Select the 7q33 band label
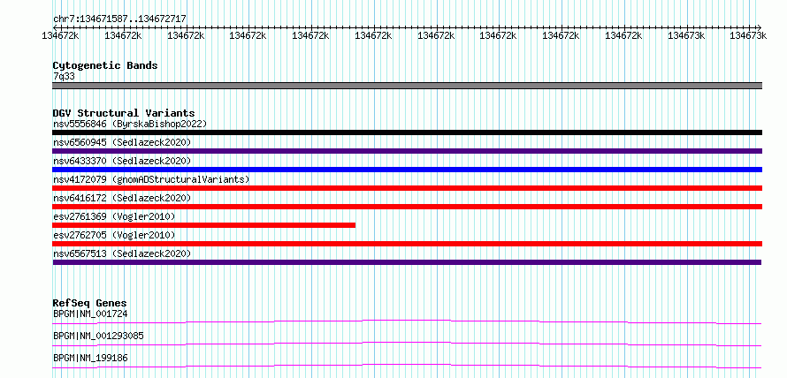787x378 pixels. click(x=64, y=76)
